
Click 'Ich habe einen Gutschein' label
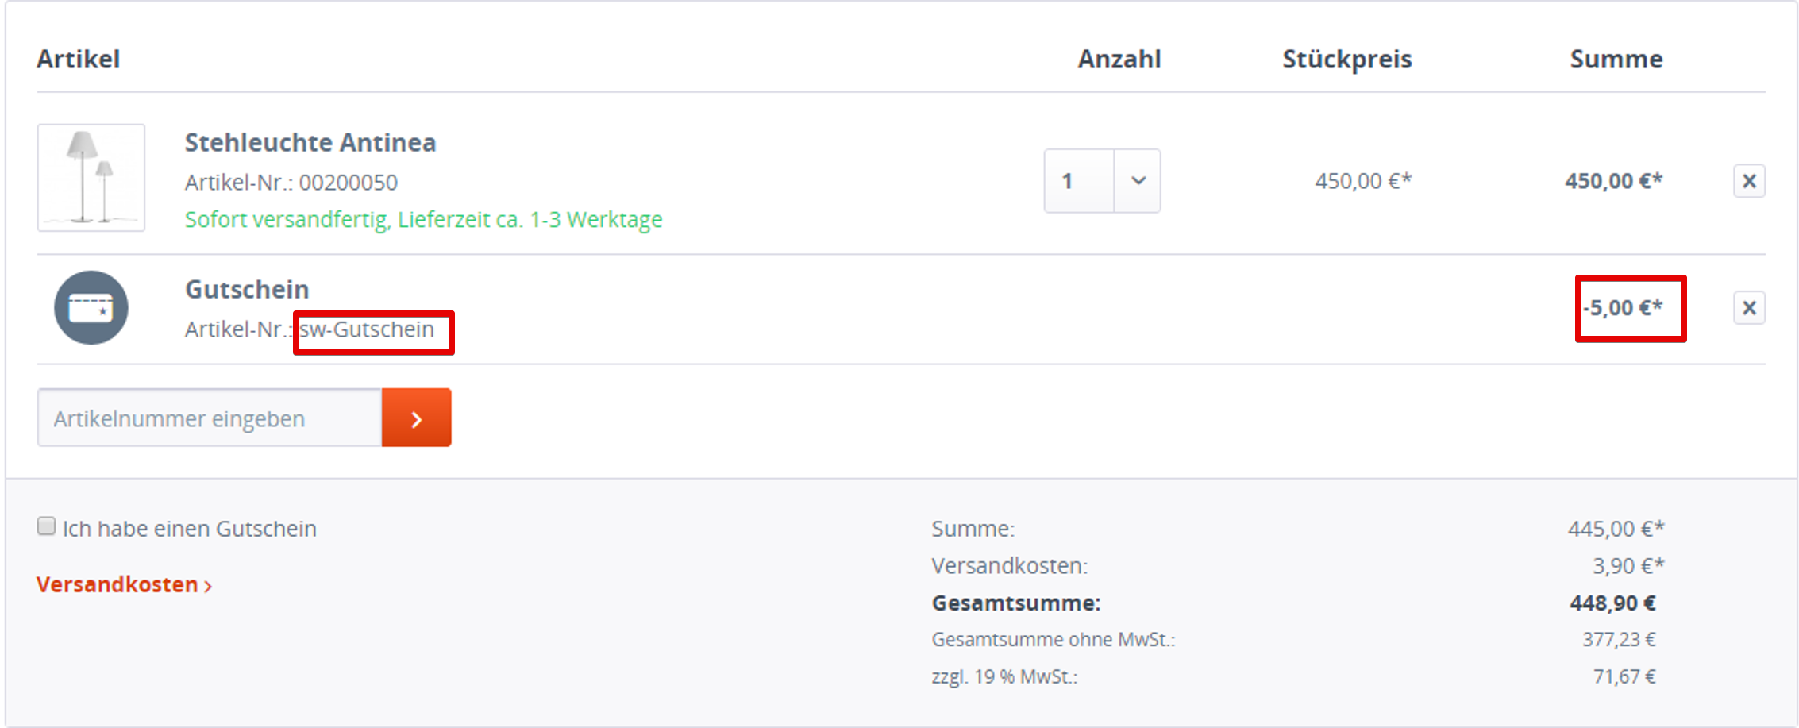pyautogui.click(x=189, y=529)
